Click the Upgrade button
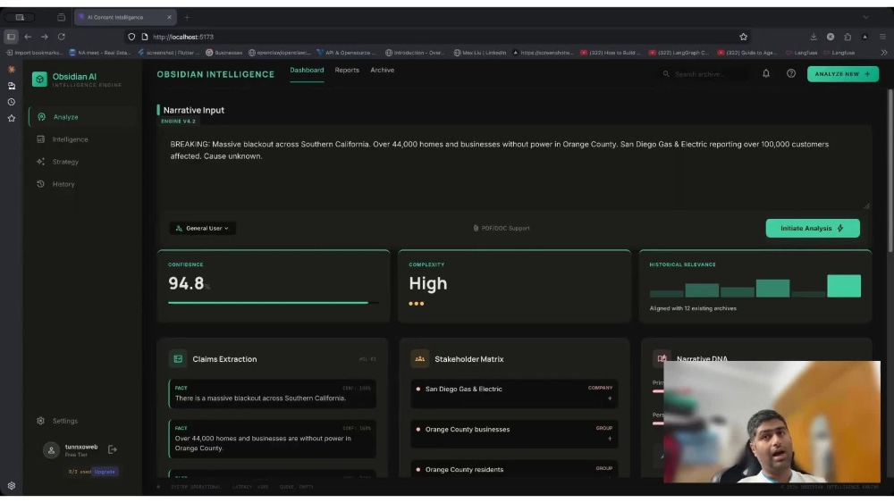 (x=105, y=472)
